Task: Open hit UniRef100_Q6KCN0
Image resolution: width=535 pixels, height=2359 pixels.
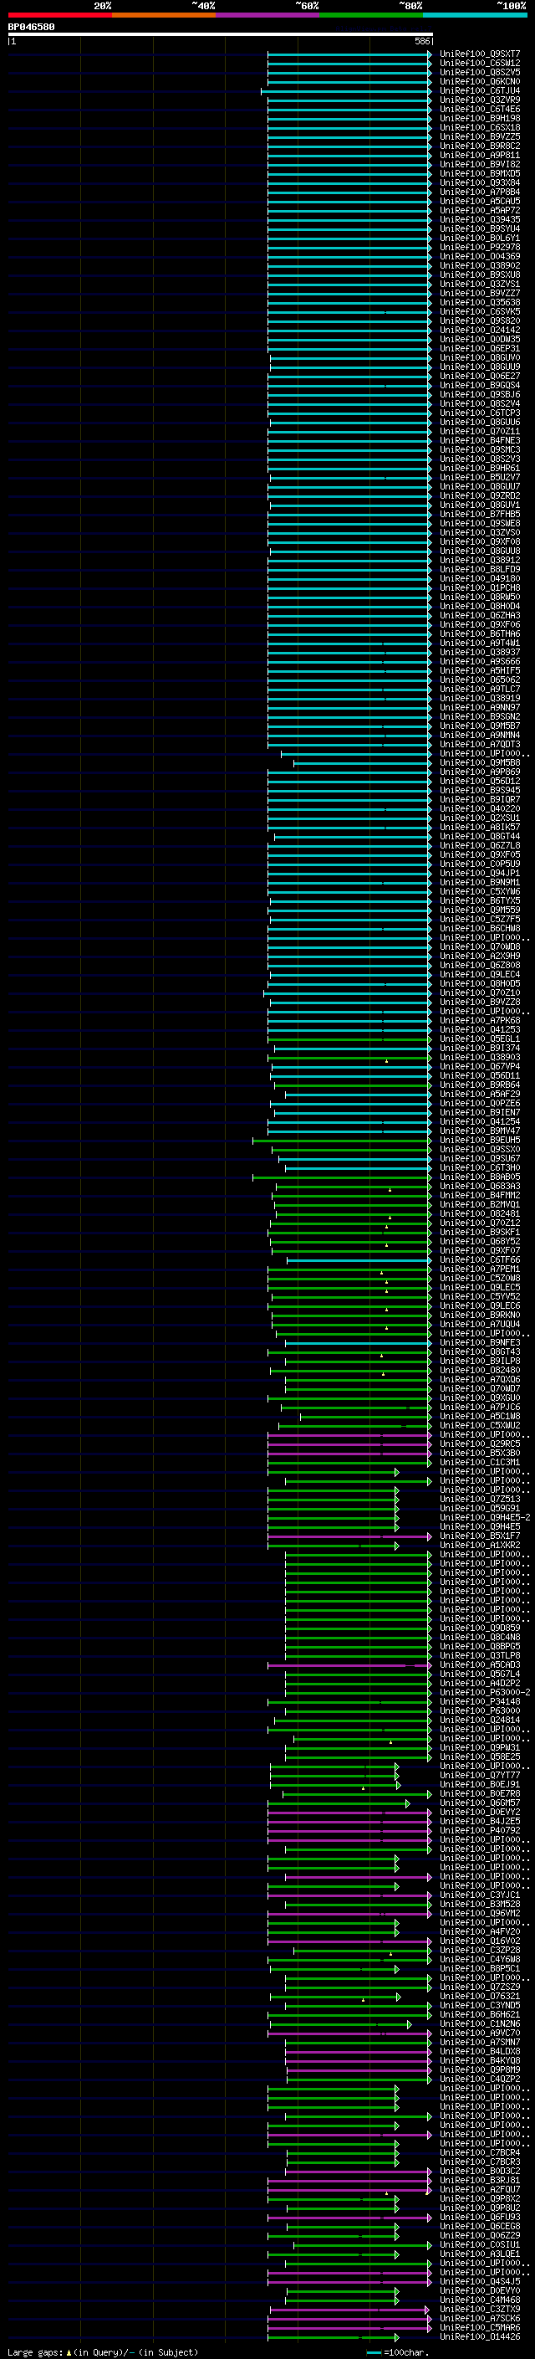Action: (x=480, y=81)
